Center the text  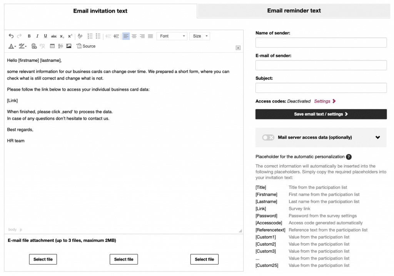134,36
